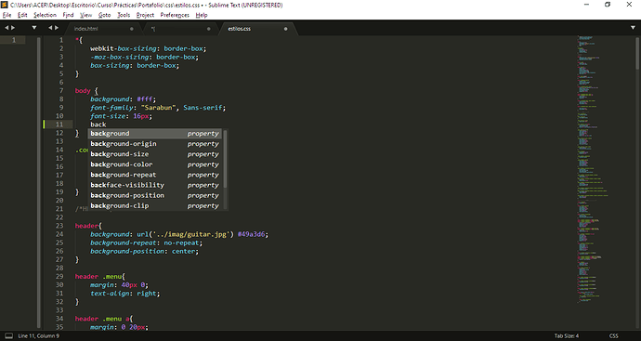Click 'text-align' property on line 31

(x=110, y=294)
